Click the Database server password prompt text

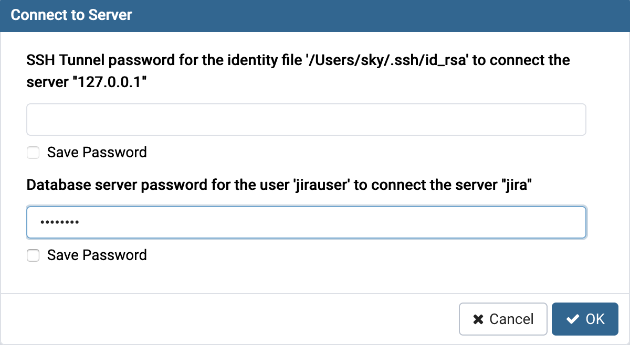click(x=131, y=185)
